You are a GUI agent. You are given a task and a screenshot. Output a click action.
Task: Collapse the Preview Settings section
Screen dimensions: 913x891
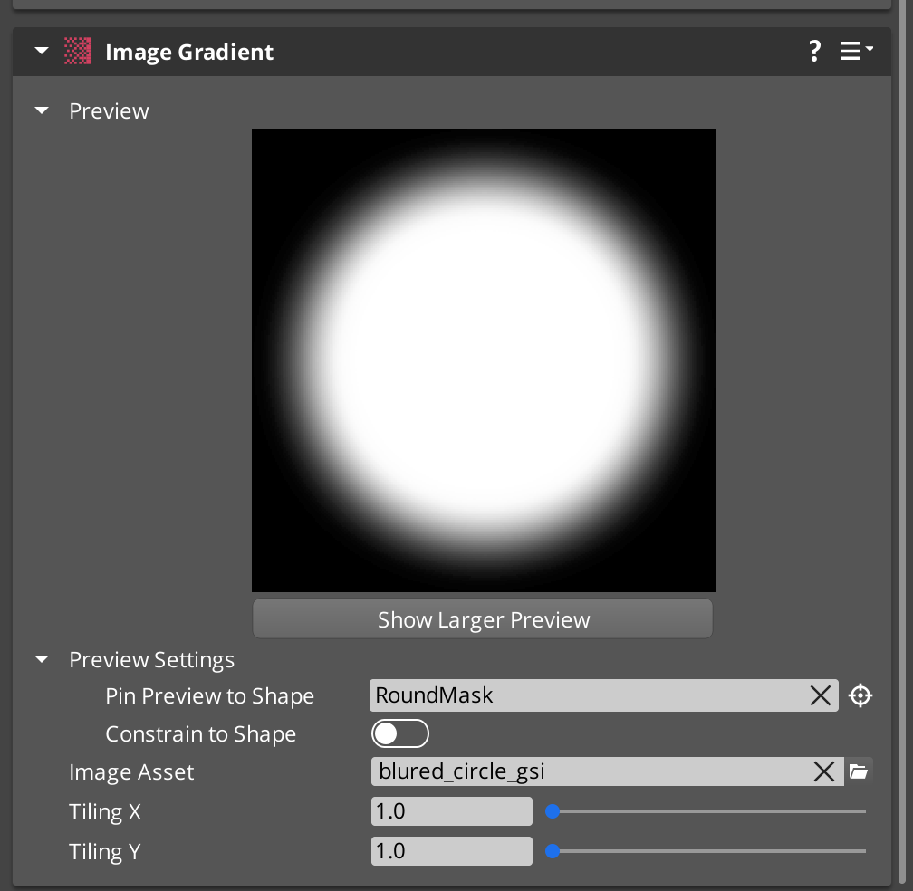point(42,659)
